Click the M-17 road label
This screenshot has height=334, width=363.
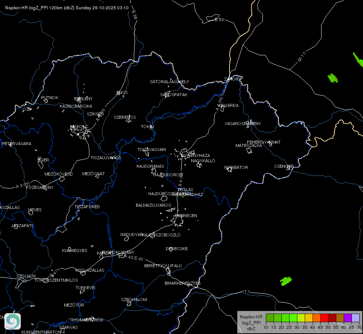302,56
